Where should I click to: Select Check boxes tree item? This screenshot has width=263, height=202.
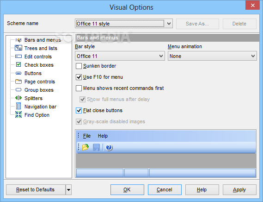(39, 65)
